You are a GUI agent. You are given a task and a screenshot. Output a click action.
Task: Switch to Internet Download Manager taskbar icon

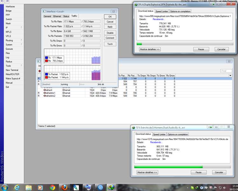pos(112,187)
